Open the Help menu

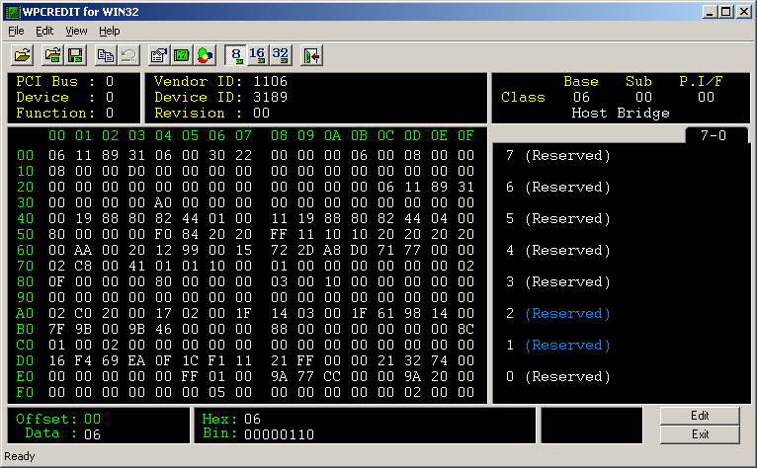click(110, 31)
